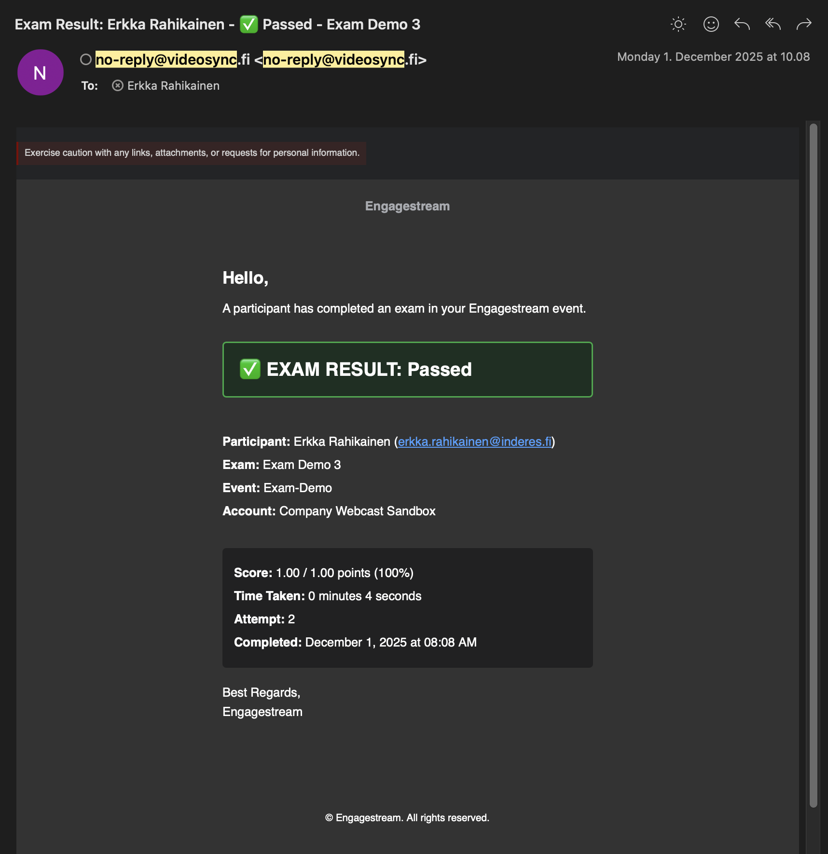Screen dimensions: 828x854
Task: Open the erkka.rahikainen@inderes.fi email link
Action: [474, 441]
